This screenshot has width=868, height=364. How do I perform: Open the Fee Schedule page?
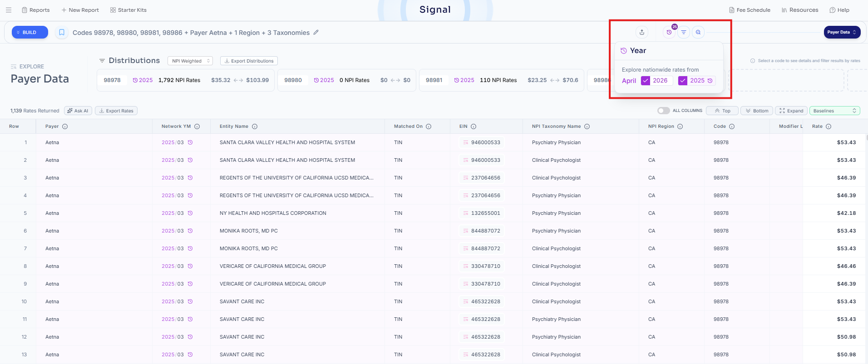(750, 10)
